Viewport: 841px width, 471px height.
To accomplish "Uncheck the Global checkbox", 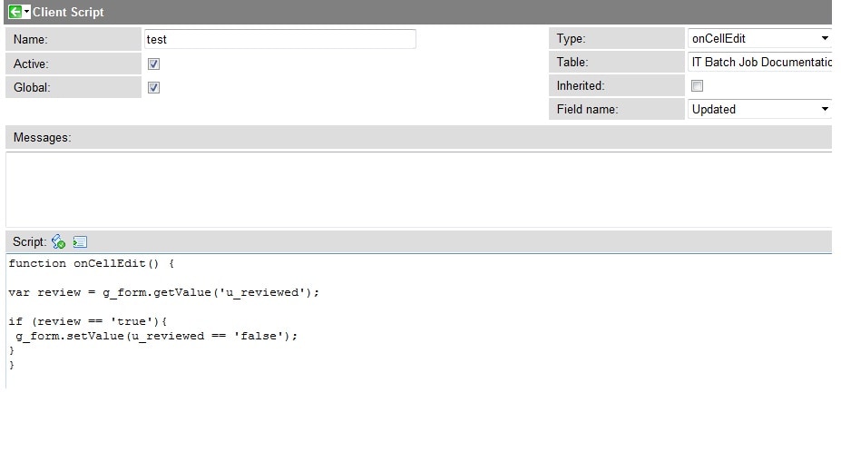I will coord(153,87).
